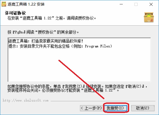This screenshot has height=115, width=159.
Task: Cancel the installation with 取消(C)
Action: tap(143, 108)
